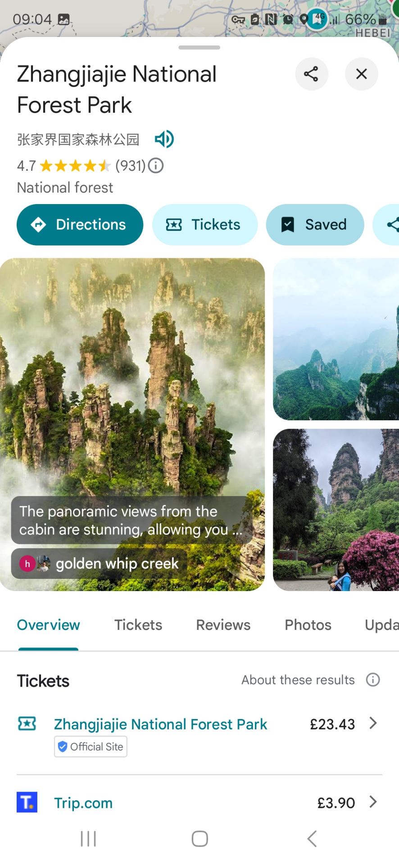Start Directions to the park
The image size is (399, 865).
[x=80, y=225]
